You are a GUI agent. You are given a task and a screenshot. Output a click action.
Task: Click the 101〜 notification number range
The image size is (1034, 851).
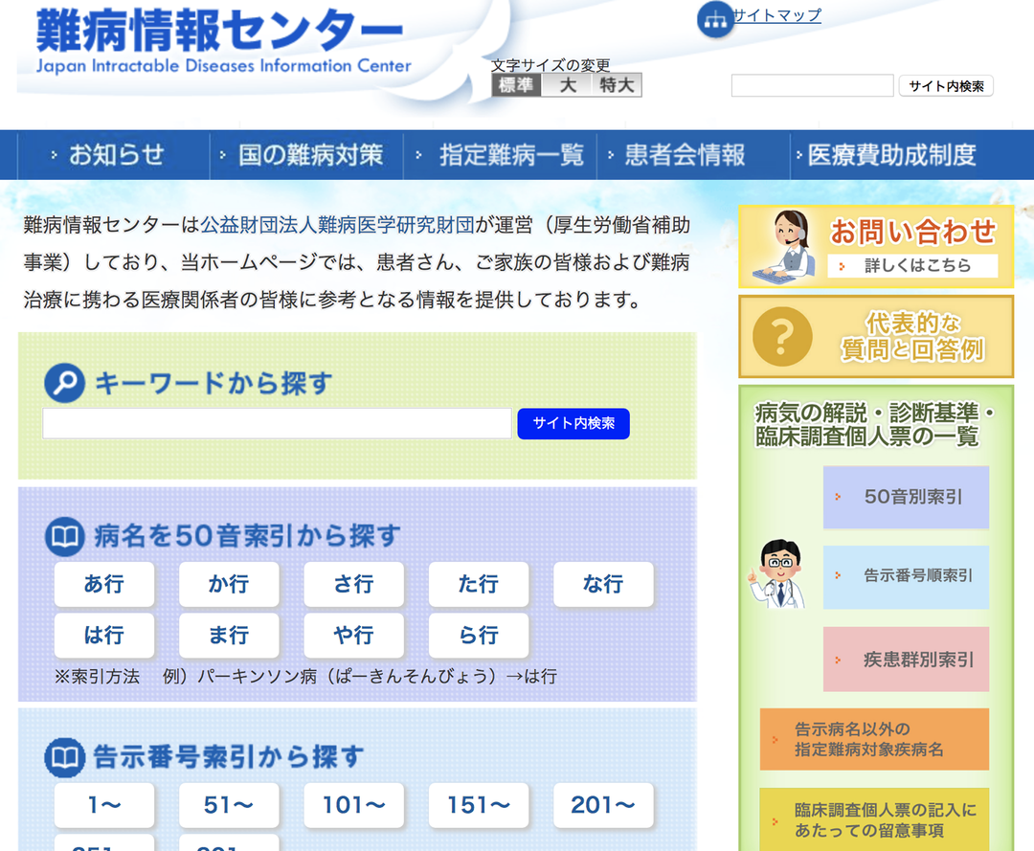tap(353, 805)
